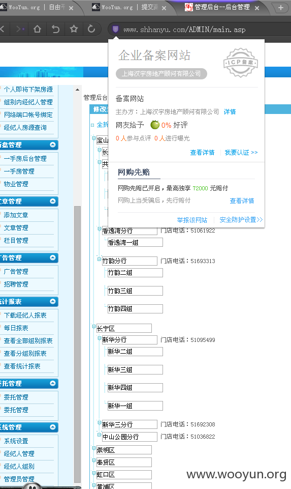Close the WooYun.org 提交漏洞 tab
This screenshot has width=291, height=489.
click(x=164, y=8)
